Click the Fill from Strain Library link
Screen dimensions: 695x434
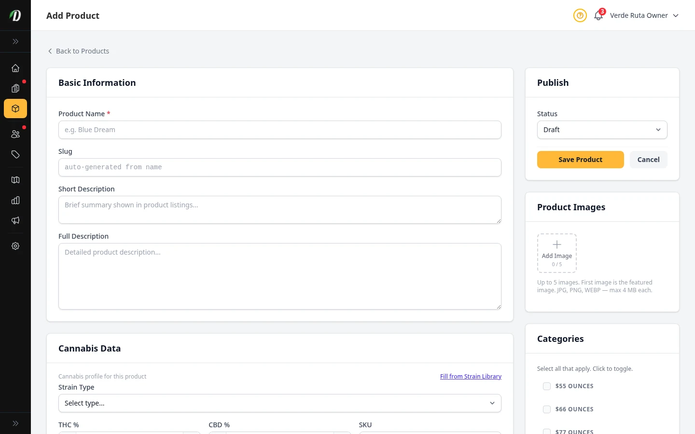pos(471,376)
